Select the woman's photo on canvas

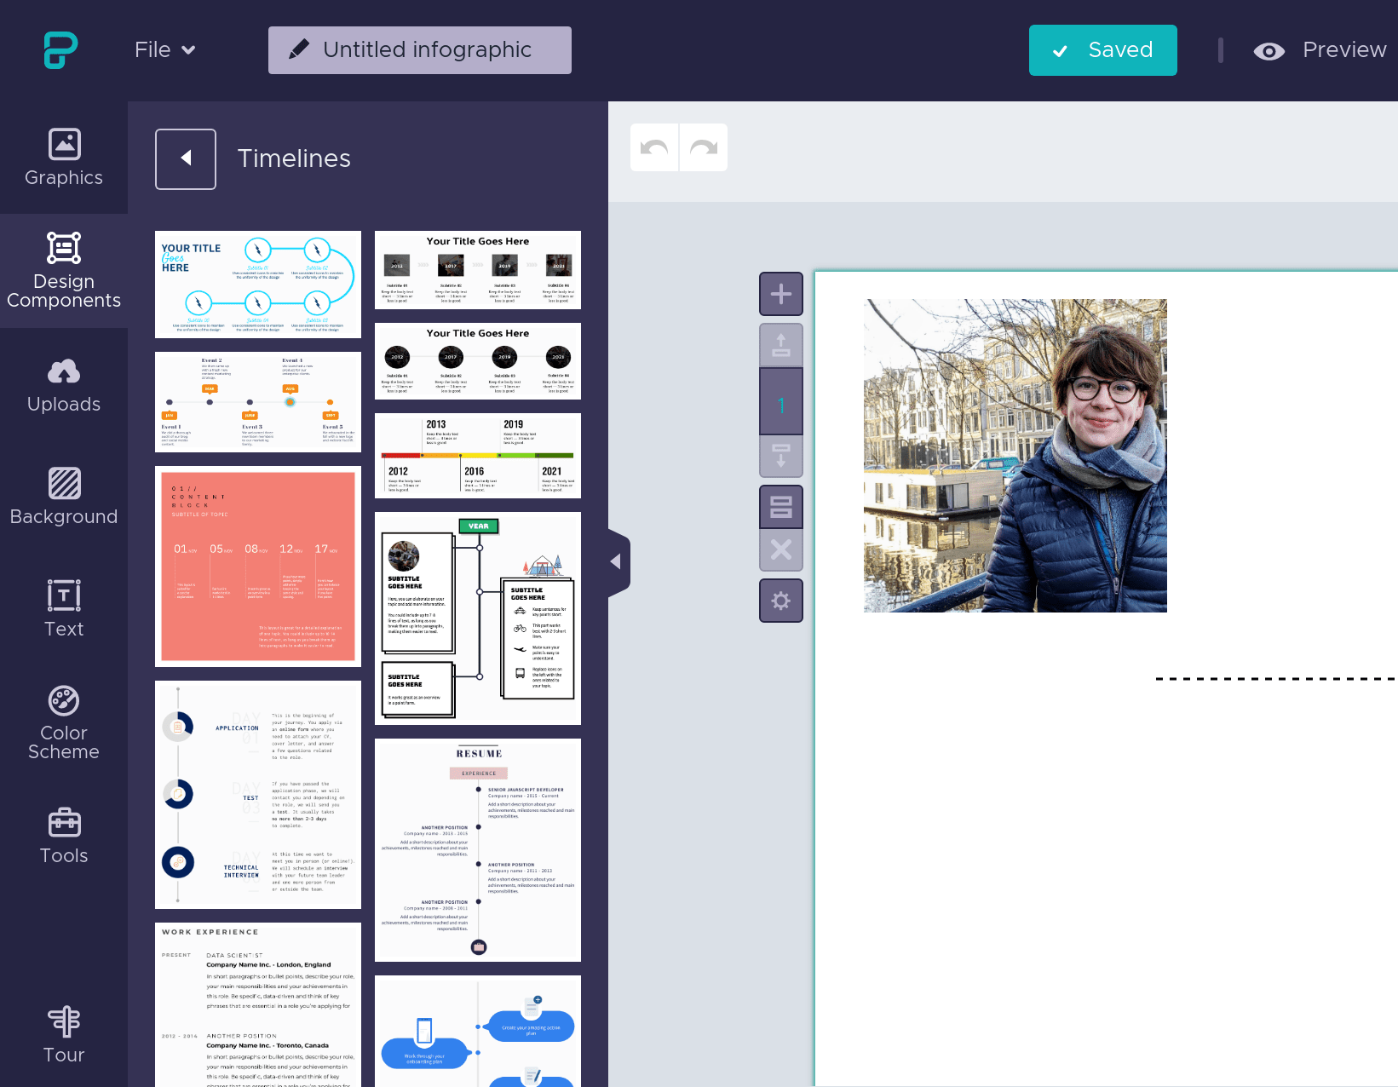(1015, 456)
